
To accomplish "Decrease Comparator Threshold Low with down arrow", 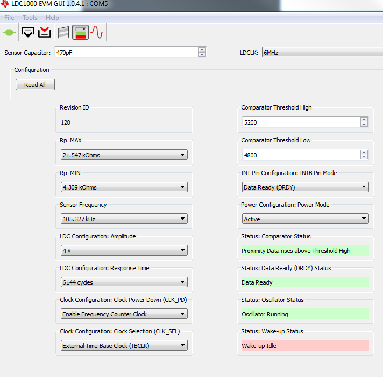I will 364,157.
